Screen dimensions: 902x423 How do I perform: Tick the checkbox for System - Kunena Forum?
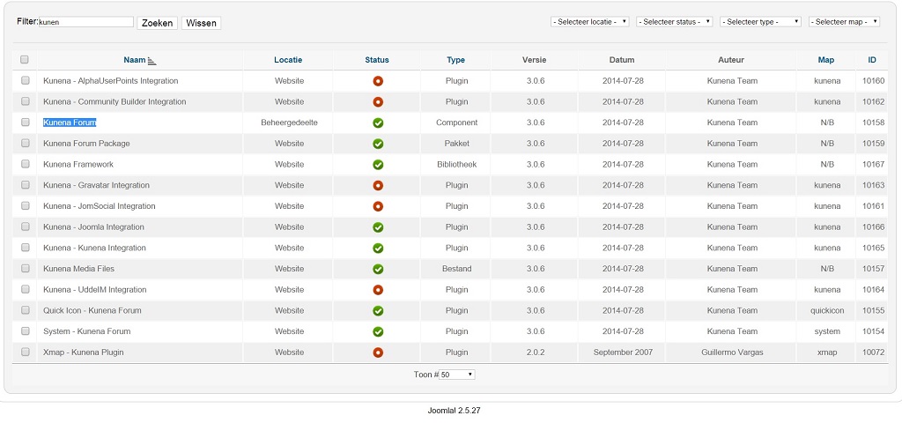tap(25, 331)
